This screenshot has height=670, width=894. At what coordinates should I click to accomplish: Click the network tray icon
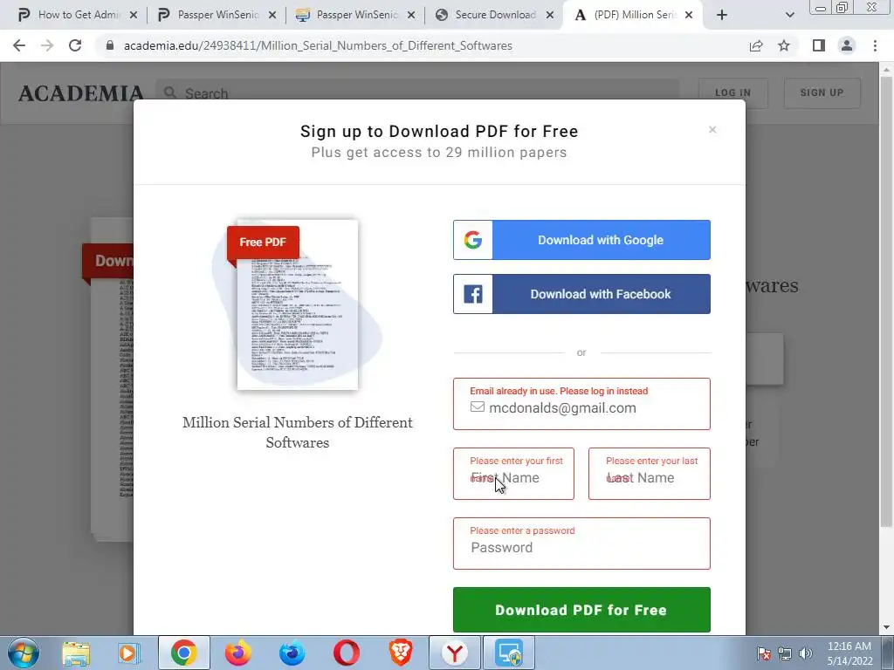point(785,653)
